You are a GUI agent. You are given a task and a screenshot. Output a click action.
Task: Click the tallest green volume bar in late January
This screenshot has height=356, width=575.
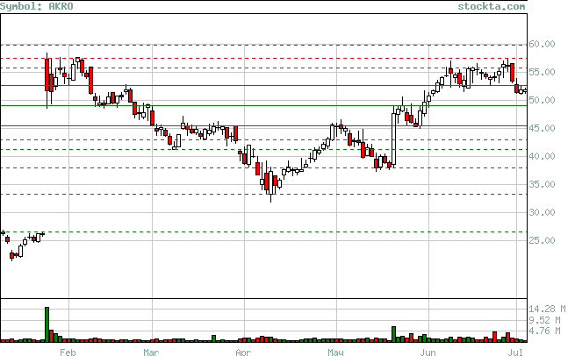[47, 324]
